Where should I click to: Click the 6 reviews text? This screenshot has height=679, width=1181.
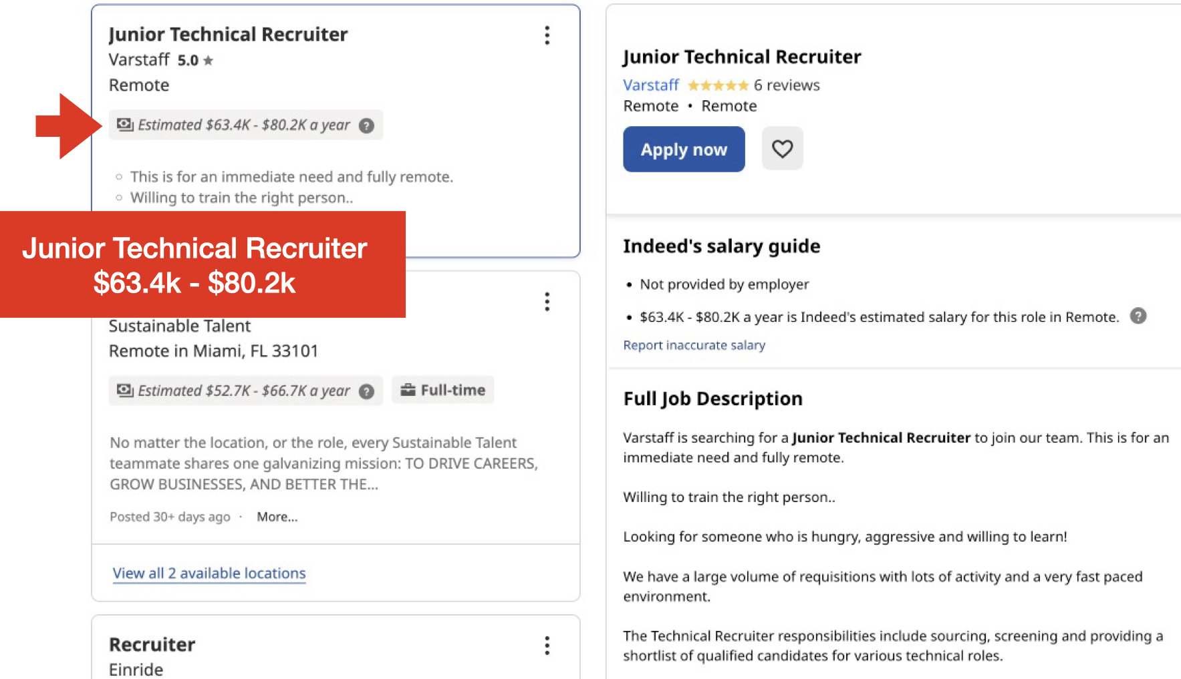click(787, 85)
